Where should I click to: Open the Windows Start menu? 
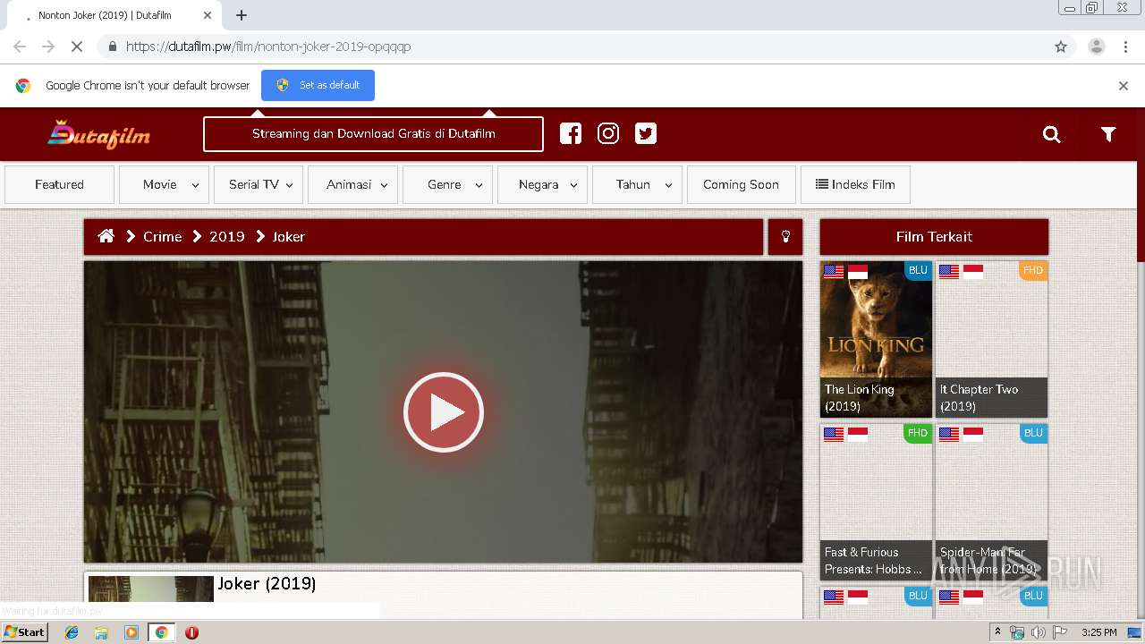tap(25, 632)
